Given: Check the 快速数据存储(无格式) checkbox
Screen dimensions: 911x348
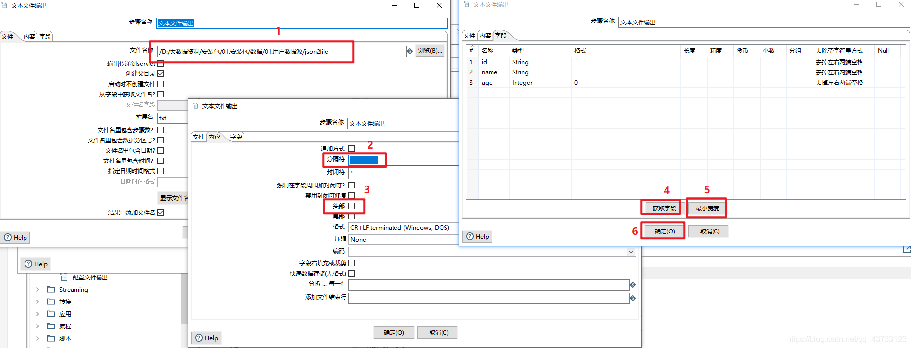Looking at the screenshot, I should [x=352, y=273].
